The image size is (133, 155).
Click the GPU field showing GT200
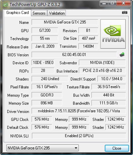45,30
